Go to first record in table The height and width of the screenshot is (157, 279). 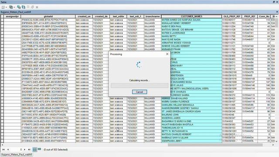[3, 150]
